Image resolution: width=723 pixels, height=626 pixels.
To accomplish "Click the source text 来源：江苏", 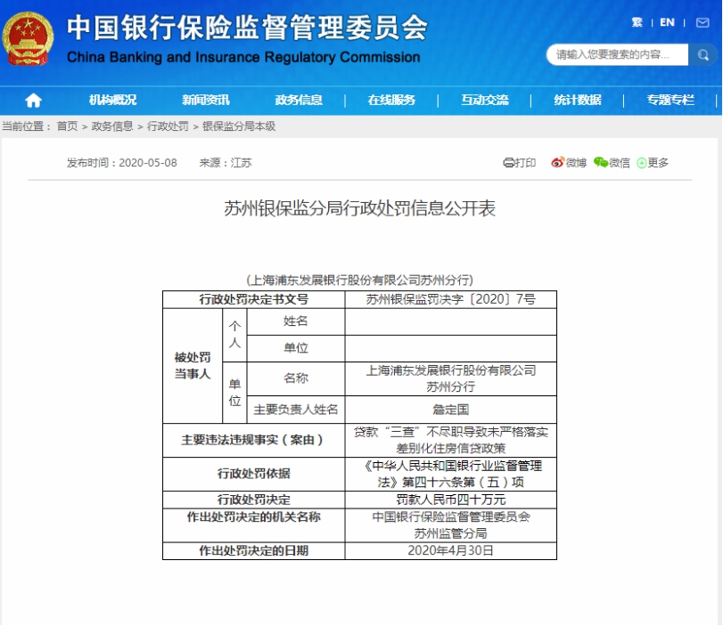I will (x=226, y=163).
